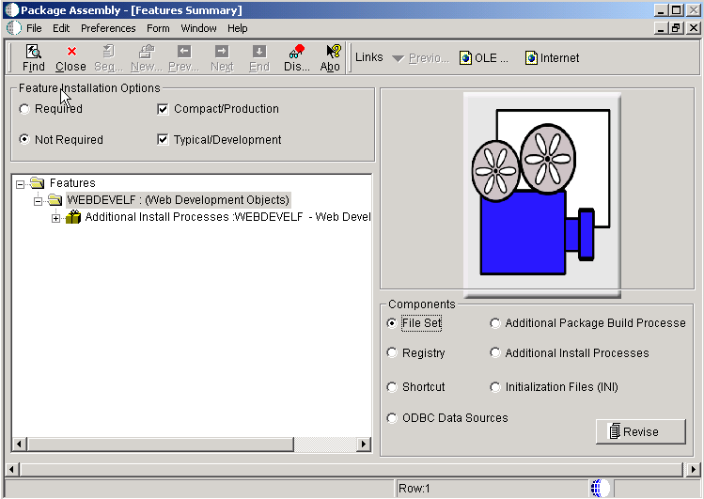Open the OLE link icon
This screenshot has width=704, height=499.
pyautogui.click(x=465, y=58)
